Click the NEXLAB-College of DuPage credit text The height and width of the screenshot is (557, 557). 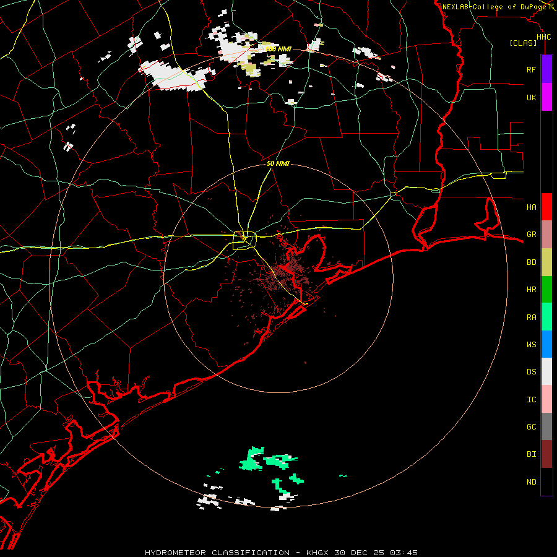tap(494, 7)
